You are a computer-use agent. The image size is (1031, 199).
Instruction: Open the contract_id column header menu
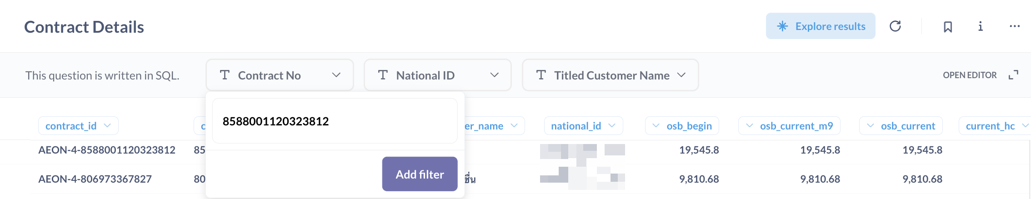click(x=78, y=126)
